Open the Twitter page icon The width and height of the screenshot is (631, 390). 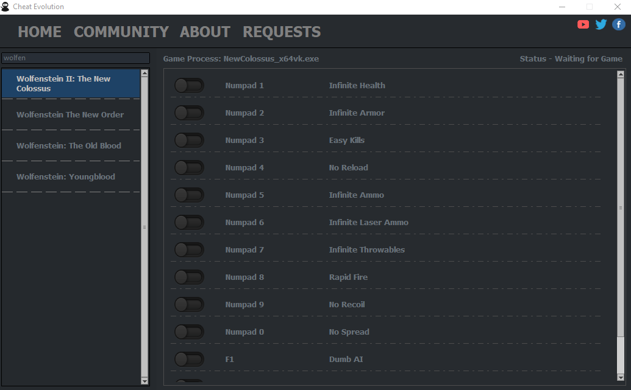tap(601, 24)
